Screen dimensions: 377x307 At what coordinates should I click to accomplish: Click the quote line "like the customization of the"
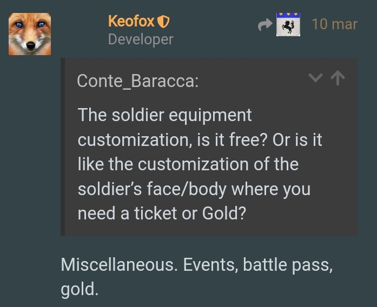coord(188,164)
